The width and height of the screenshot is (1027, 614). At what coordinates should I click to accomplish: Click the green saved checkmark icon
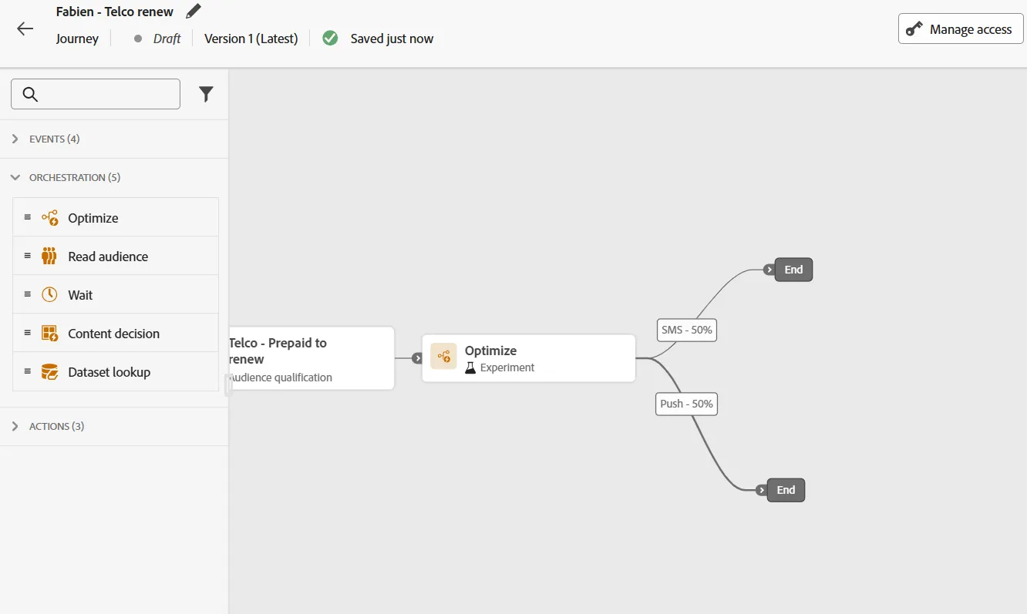330,39
